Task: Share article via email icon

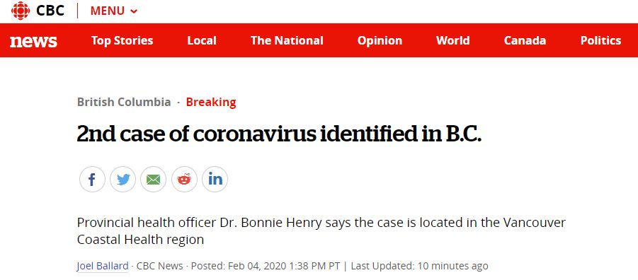Action: point(154,179)
